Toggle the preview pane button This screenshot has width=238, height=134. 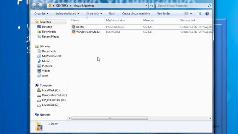tap(199, 13)
